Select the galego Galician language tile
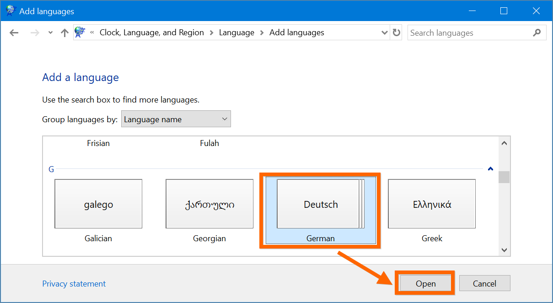553x303 pixels. (98, 205)
